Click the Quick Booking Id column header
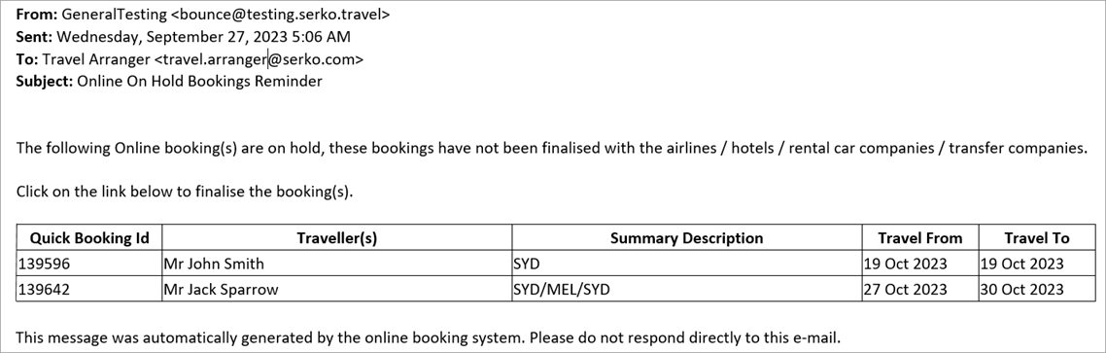Viewport: 1106px width, 353px height. click(x=88, y=238)
